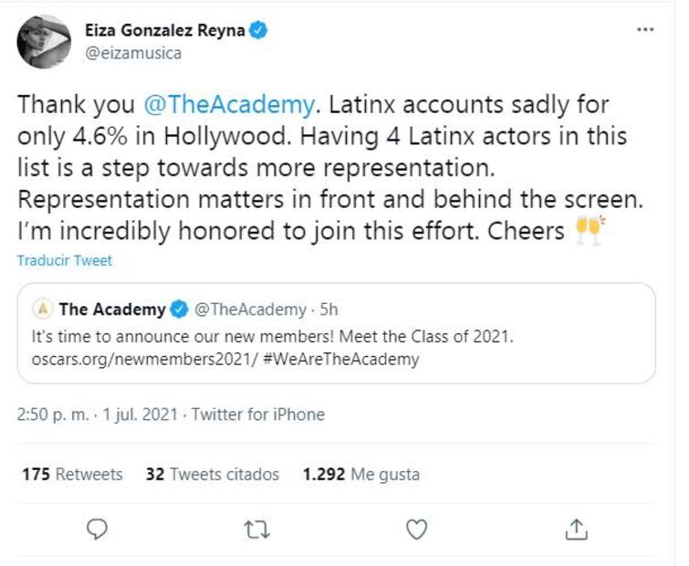
Task: Open the share tweet icon
Action: [576, 529]
